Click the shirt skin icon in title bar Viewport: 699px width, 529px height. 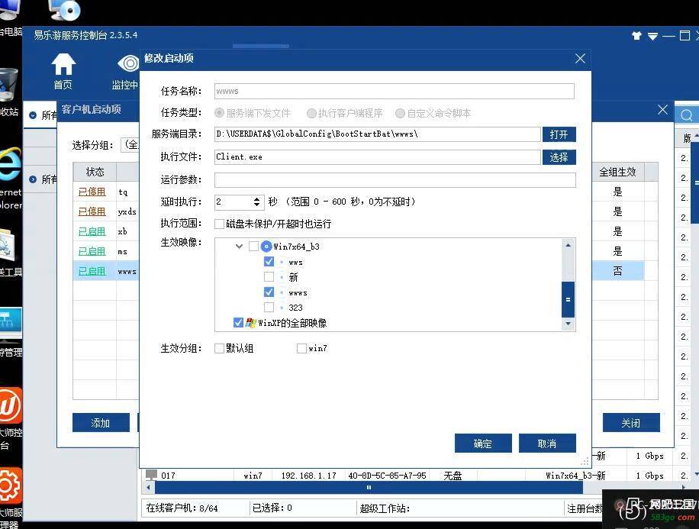tap(636, 36)
